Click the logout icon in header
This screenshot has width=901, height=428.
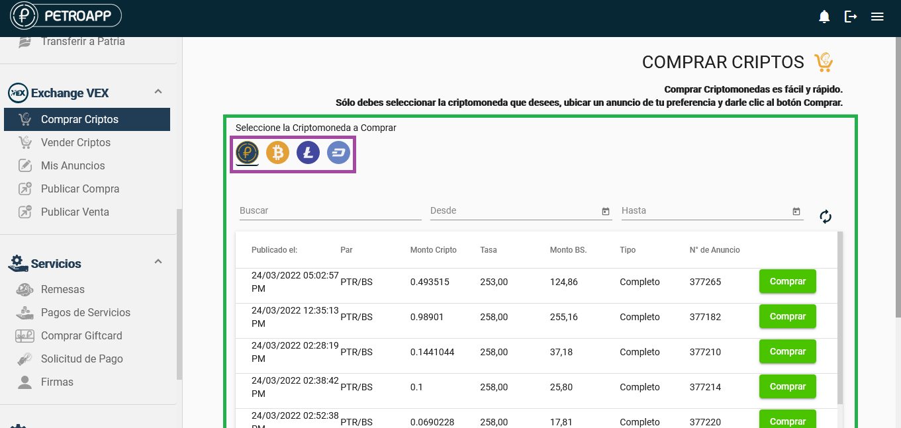[851, 17]
